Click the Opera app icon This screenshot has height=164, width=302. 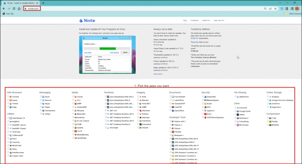click(x=11, y=100)
